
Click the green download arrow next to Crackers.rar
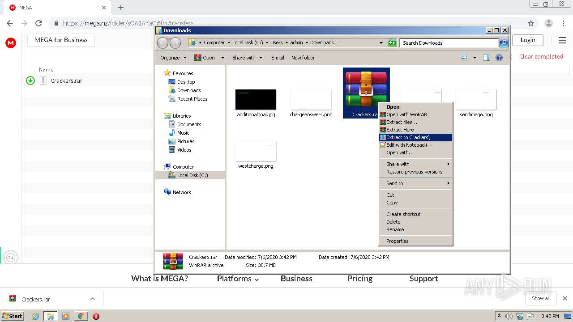tap(30, 80)
